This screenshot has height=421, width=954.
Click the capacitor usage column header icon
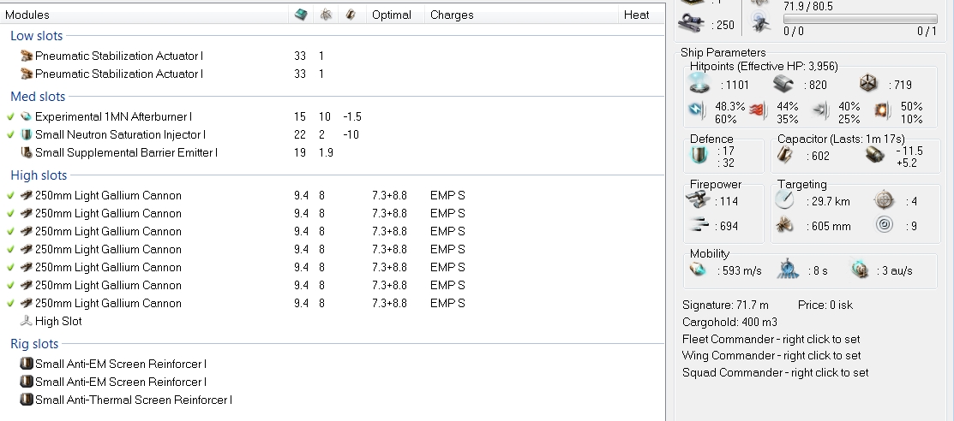coord(350,15)
